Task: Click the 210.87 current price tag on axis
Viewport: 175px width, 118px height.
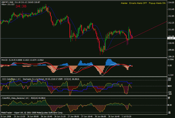Action: (171, 38)
